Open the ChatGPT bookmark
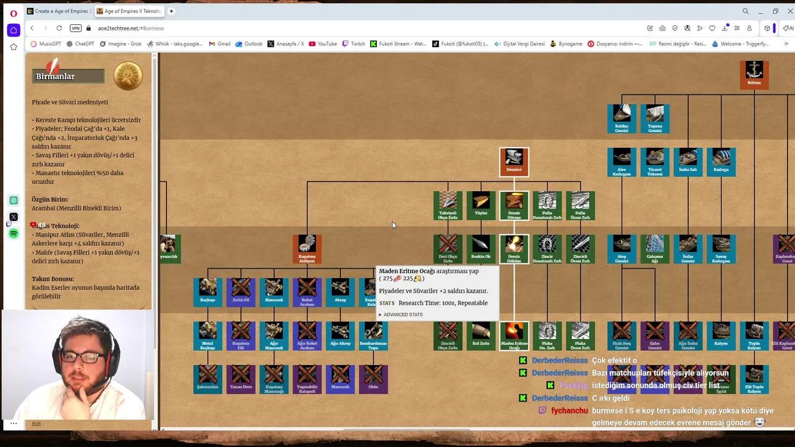 pos(80,44)
